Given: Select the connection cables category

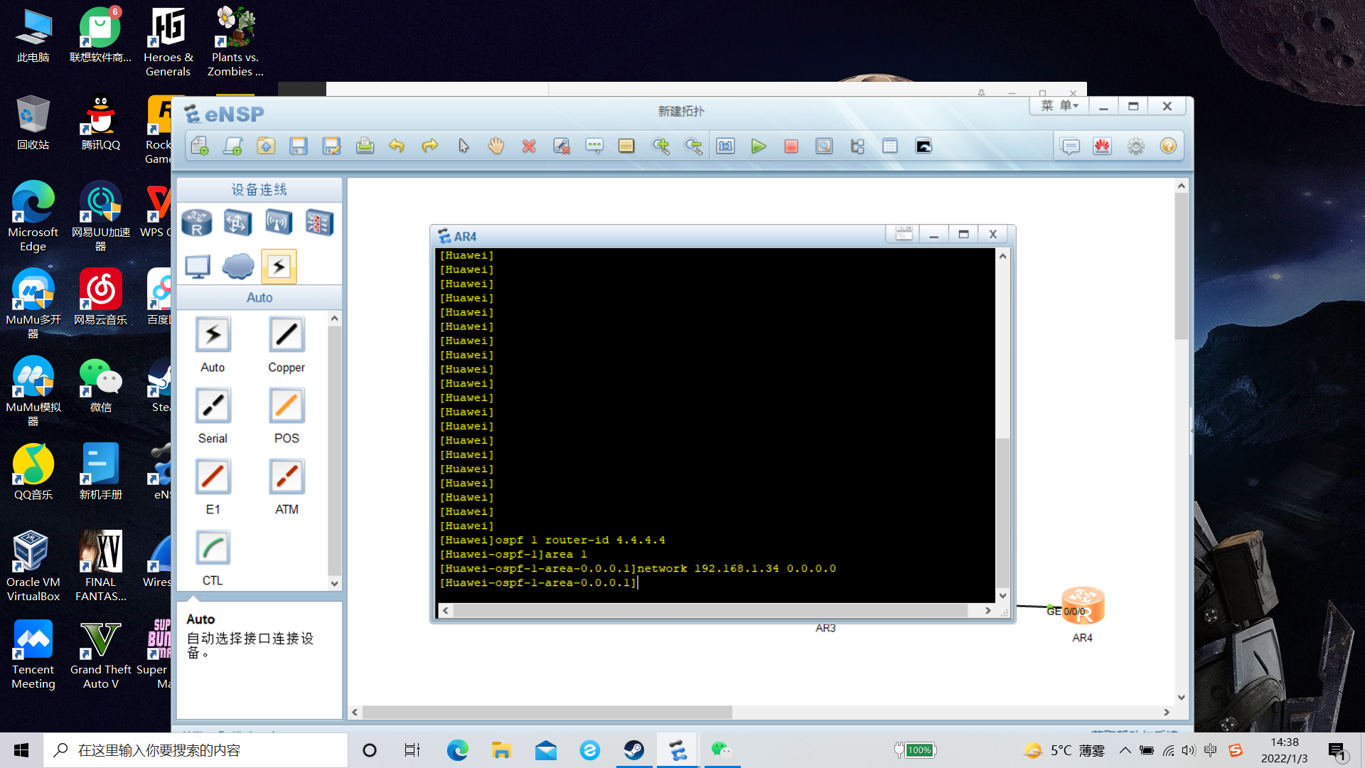Looking at the screenshot, I should (x=279, y=267).
